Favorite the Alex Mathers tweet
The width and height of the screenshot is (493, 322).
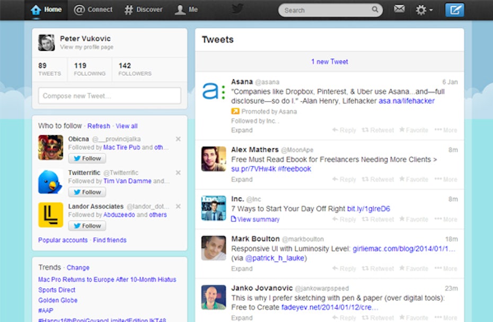point(413,180)
